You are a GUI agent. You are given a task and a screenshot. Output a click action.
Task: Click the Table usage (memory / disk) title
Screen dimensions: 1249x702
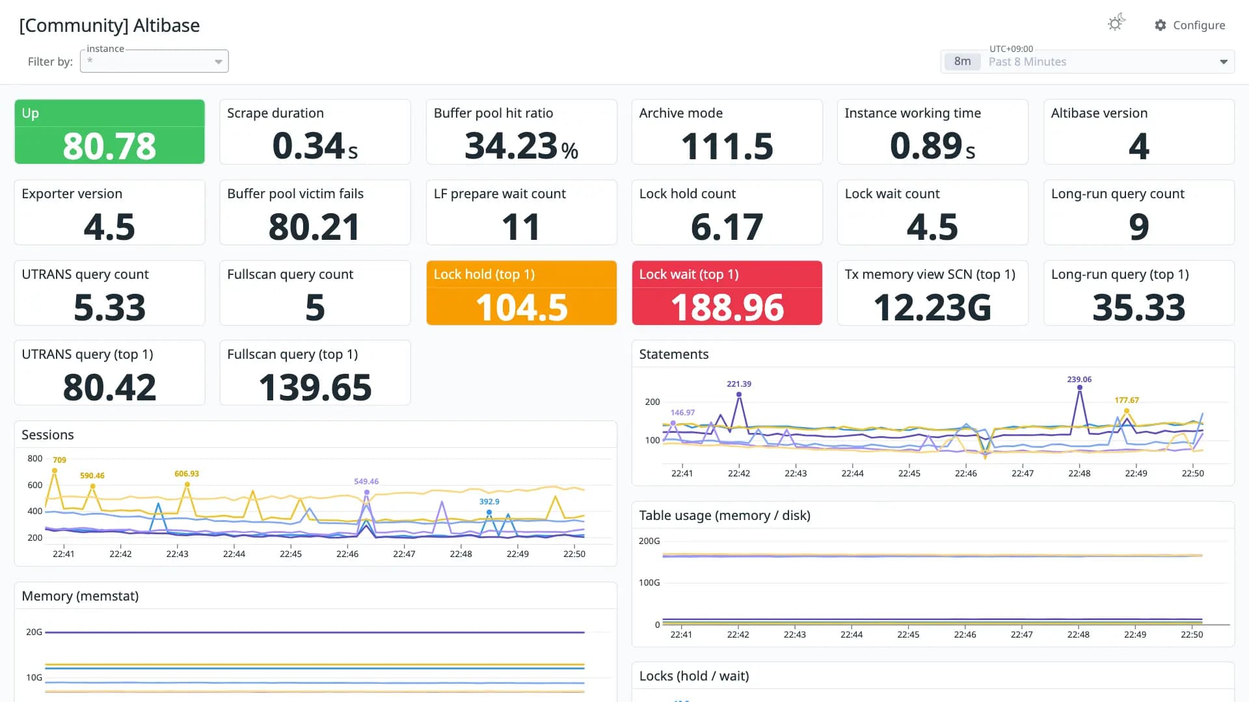point(725,515)
